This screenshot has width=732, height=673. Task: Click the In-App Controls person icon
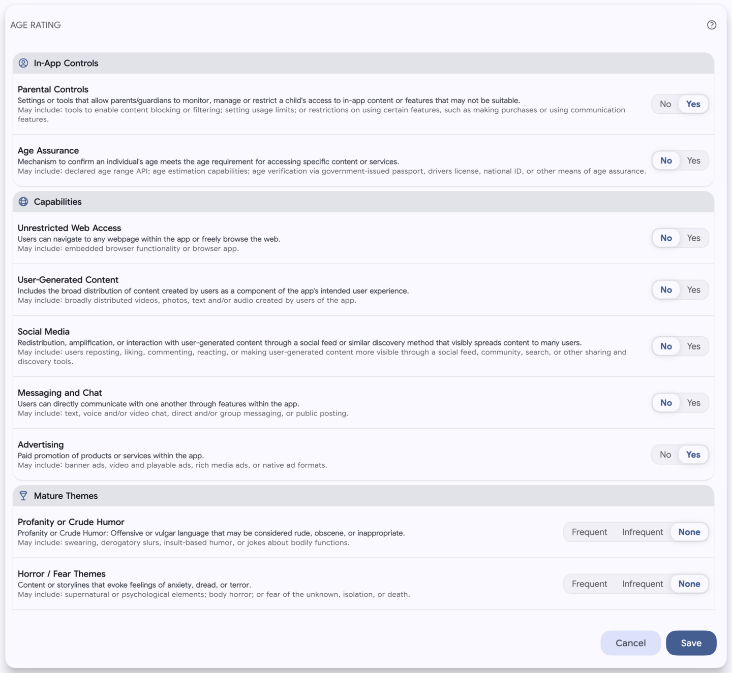point(23,63)
